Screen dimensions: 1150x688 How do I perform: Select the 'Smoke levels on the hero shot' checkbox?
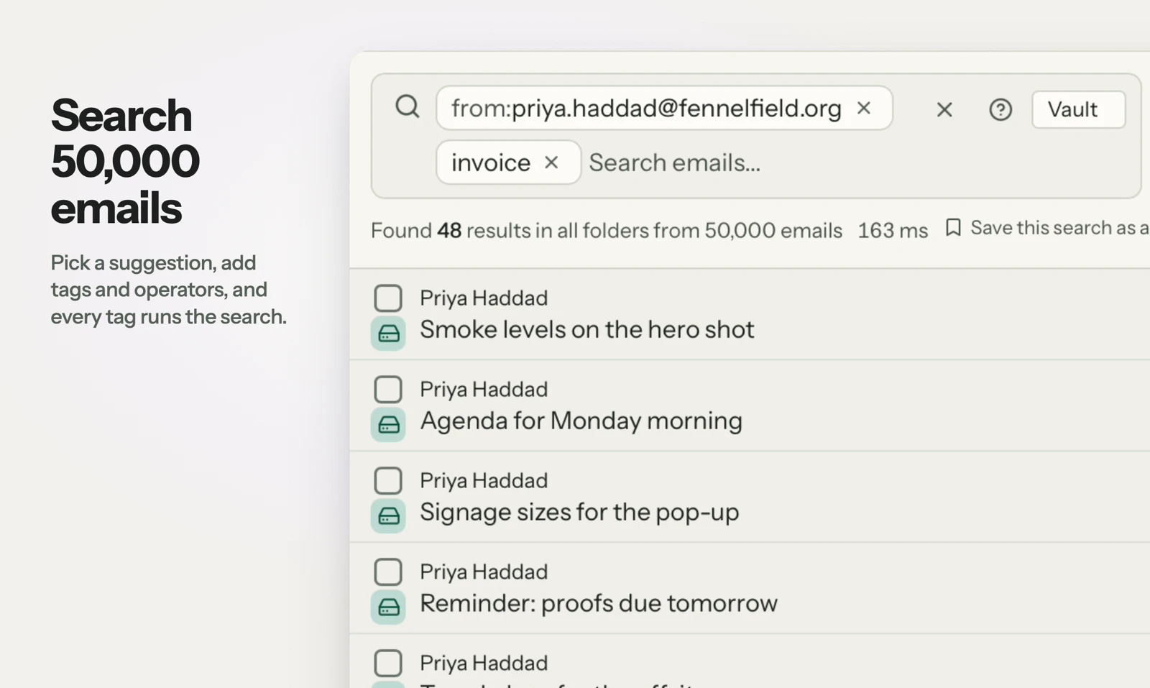tap(388, 298)
